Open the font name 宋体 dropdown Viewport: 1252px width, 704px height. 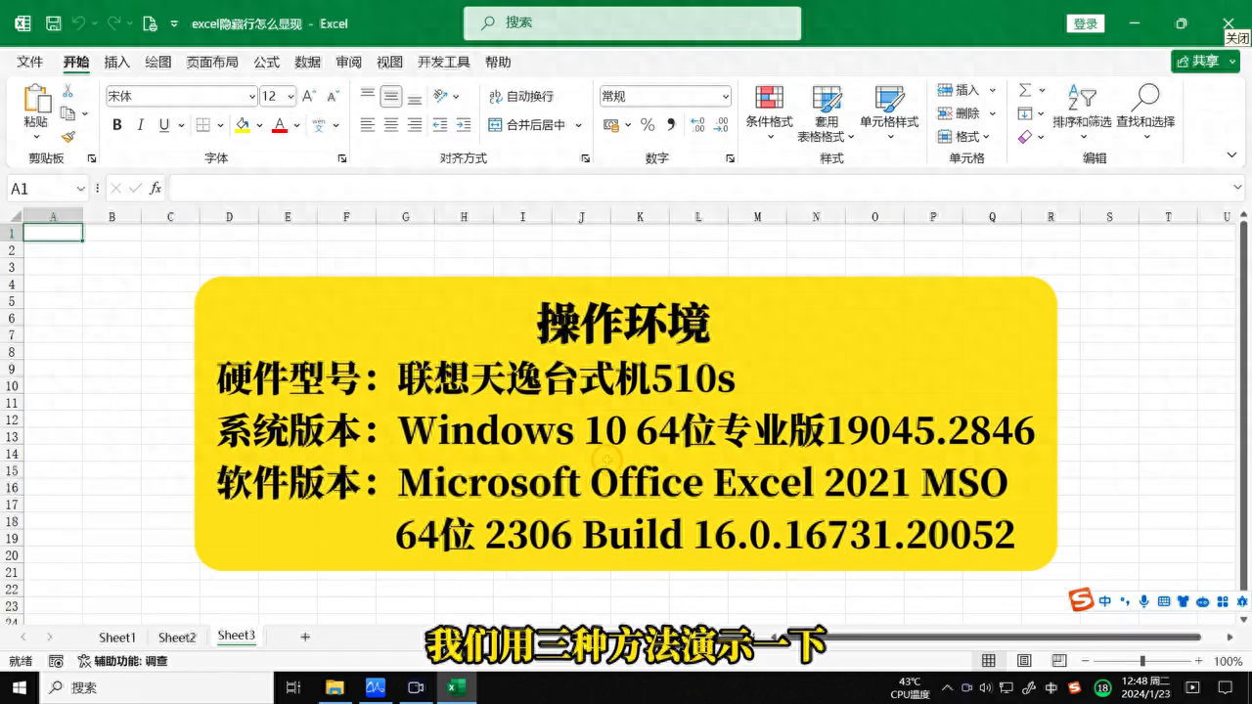click(x=251, y=96)
